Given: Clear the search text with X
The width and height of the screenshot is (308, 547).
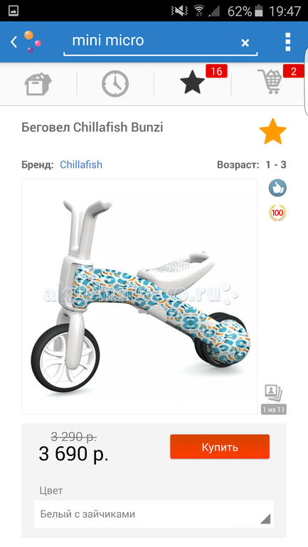Looking at the screenshot, I should (x=245, y=43).
